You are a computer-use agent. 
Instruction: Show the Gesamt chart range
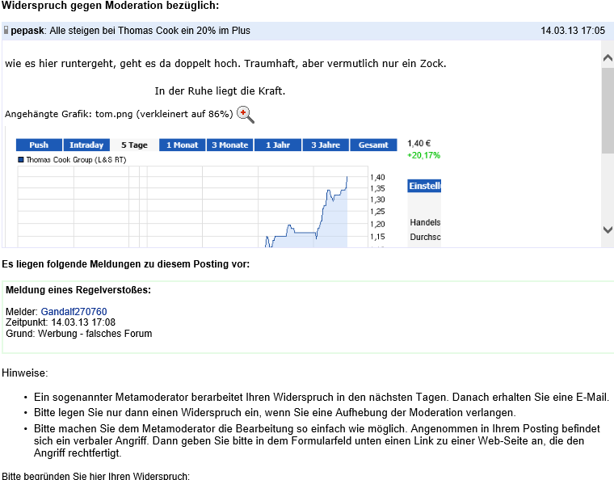(373, 145)
